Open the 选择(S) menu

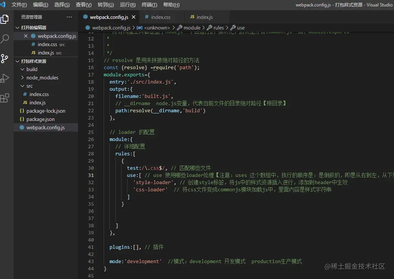tap(62, 5)
